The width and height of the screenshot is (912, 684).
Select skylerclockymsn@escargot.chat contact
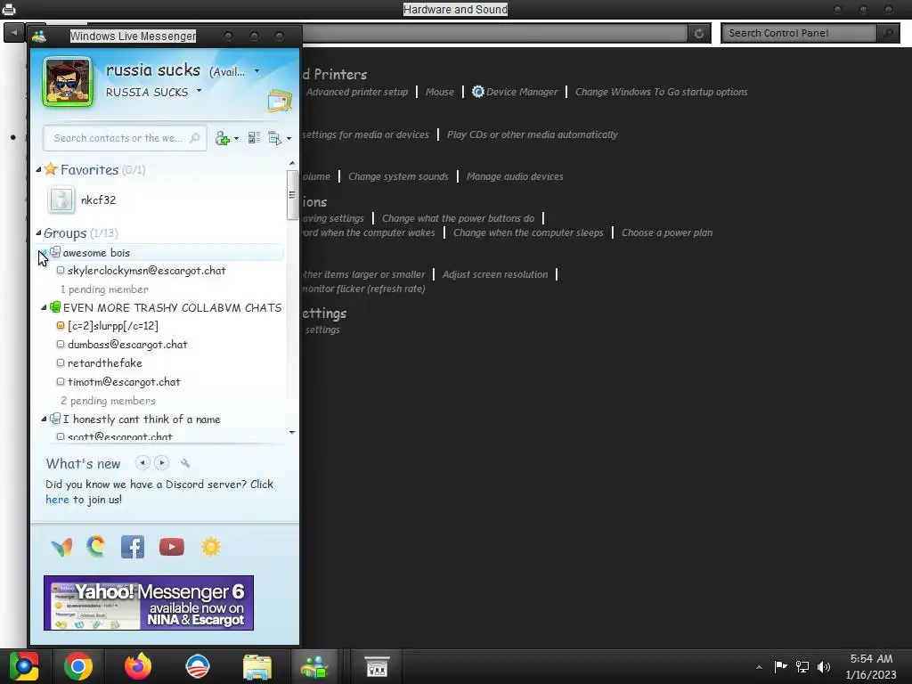click(x=147, y=271)
